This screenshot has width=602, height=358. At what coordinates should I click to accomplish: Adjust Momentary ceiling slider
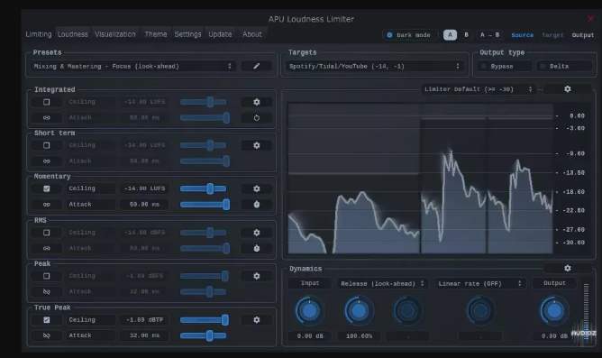click(x=204, y=188)
